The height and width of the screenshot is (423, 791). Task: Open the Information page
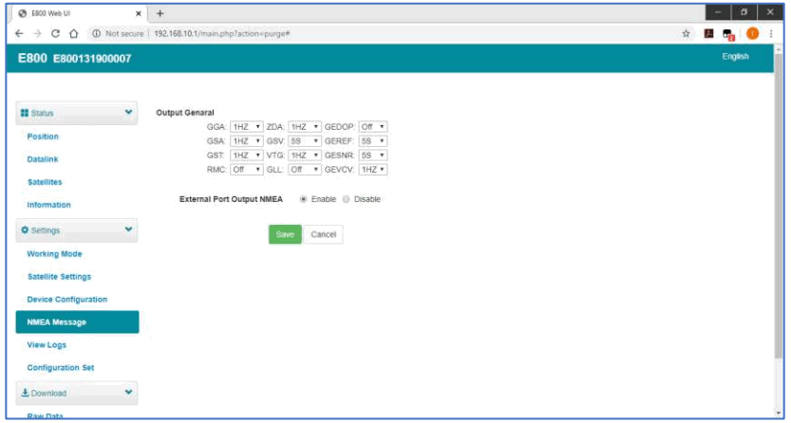click(x=49, y=205)
